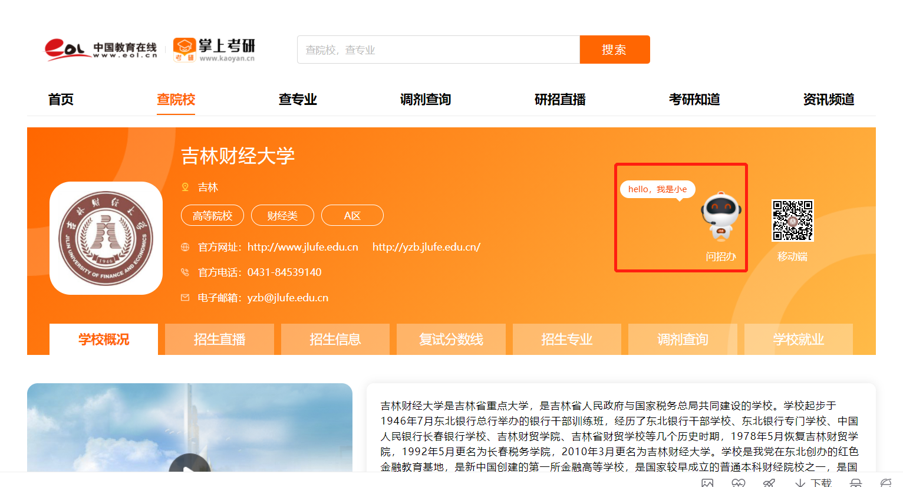Click the location pin icon beside 吉林
The image size is (903, 487).
pyautogui.click(x=185, y=187)
